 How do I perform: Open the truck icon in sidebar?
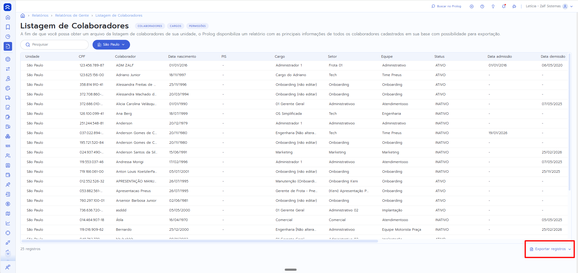[8, 98]
